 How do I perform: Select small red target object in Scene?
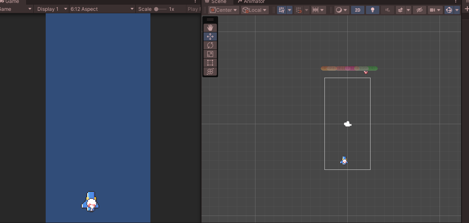[x=366, y=72]
